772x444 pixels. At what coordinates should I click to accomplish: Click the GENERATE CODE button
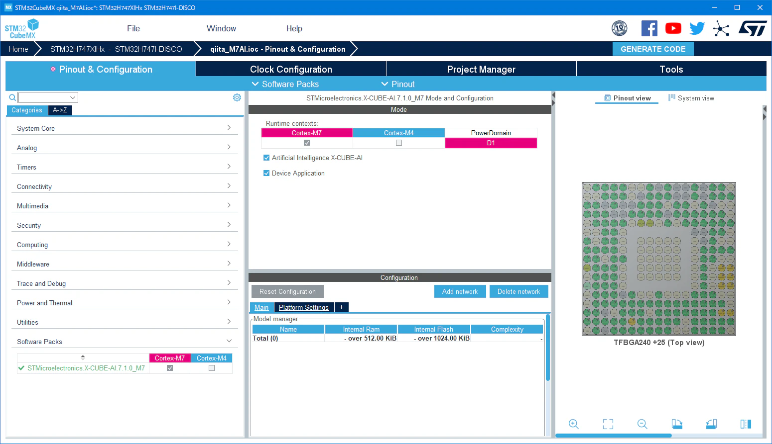click(653, 49)
